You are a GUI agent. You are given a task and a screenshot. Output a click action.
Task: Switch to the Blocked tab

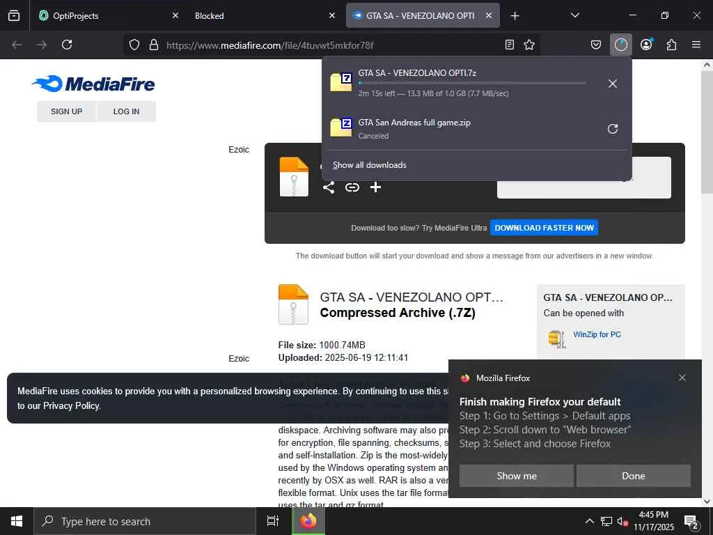click(x=265, y=15)
